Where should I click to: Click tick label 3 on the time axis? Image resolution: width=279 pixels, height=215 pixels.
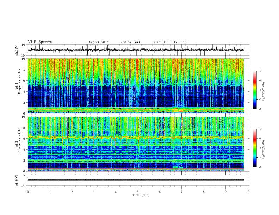[94, 192]
